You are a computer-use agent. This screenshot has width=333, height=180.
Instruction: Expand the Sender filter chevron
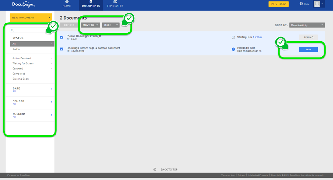[x=51, y=102]
